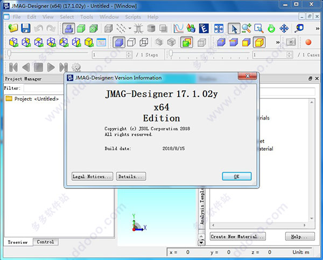Click the Cases spinner arrows
The height and width of the screenshot is (260, 323).
pyautogui.click(x=290, y=55)
